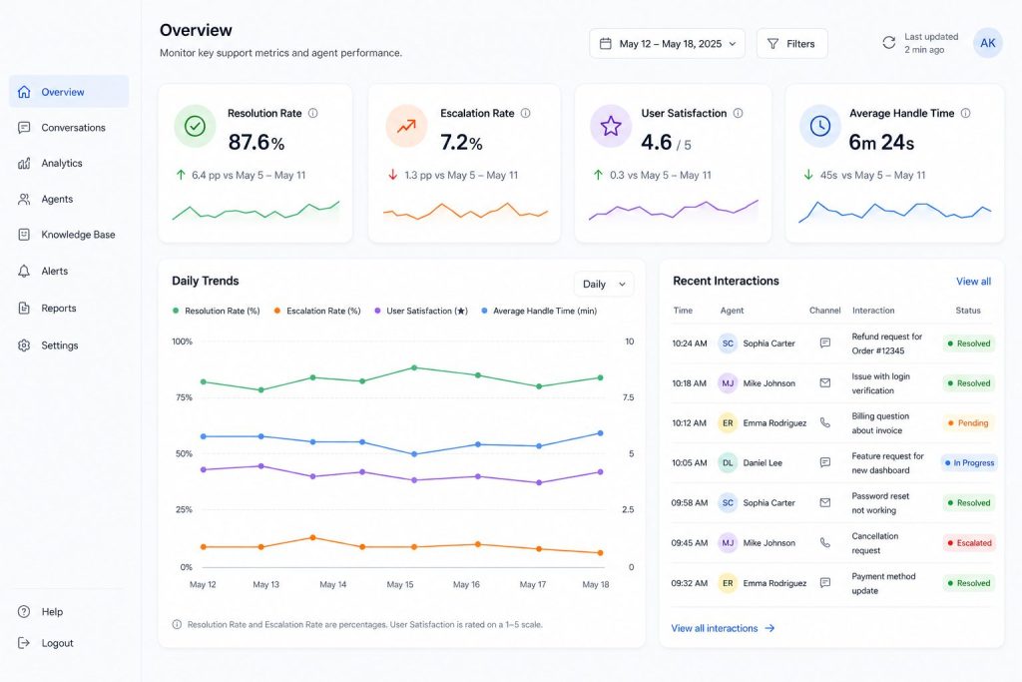Click the Reports document icon

pyautogui.click(x=24, y=309)
